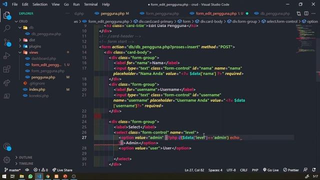Collapse the views folder

click(x=20, y=52)
